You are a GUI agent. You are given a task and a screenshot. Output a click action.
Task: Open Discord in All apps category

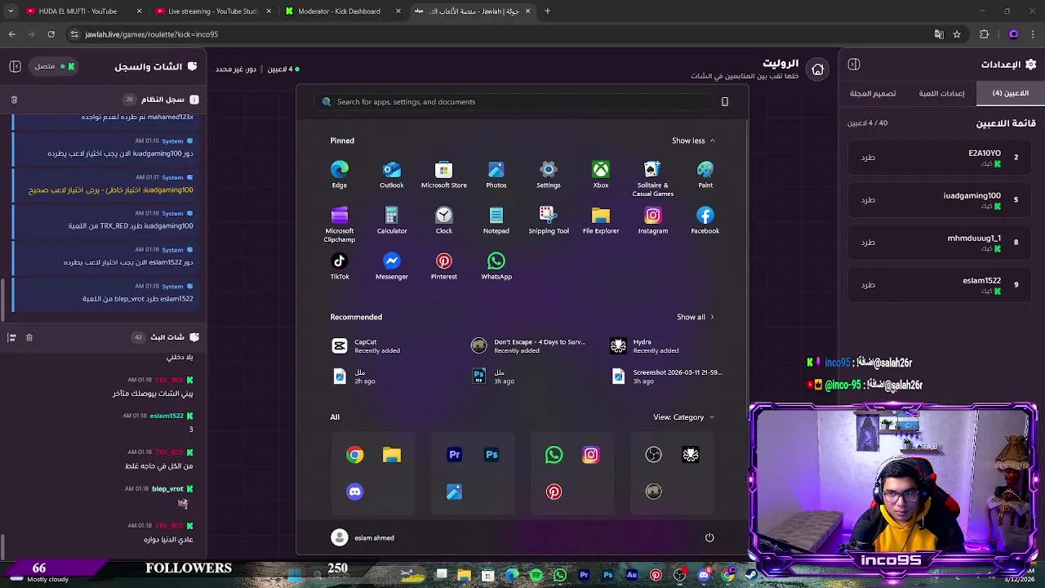(x=354, y=492)
